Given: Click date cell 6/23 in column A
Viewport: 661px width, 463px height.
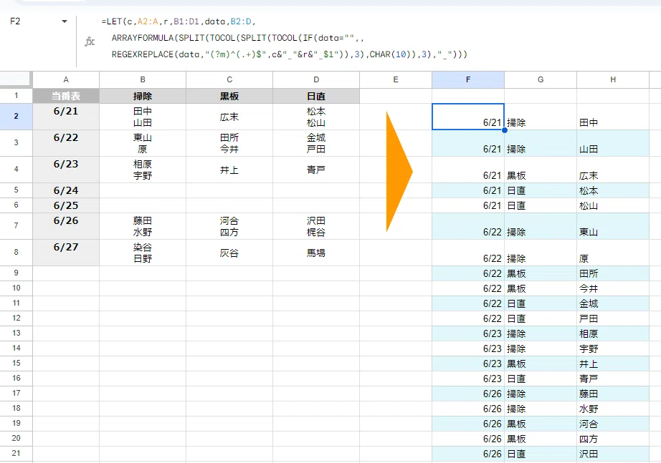Looking at the screenshot, I should tap(66, 170).
